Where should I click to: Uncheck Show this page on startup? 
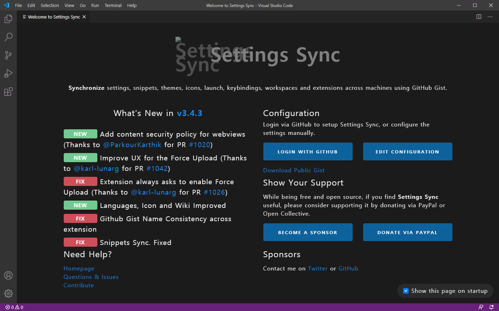tap(406, 291)
